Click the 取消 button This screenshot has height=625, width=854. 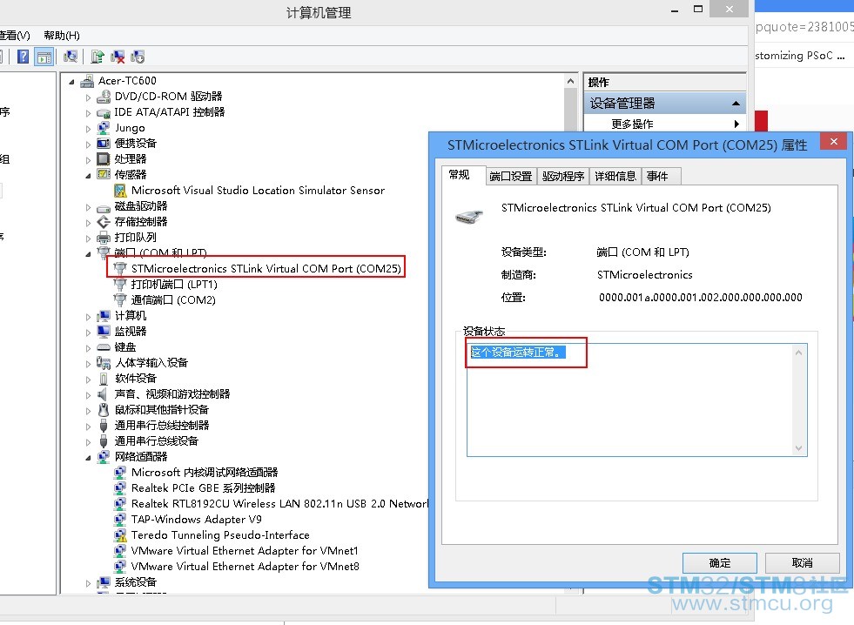[x=802, y=562]
